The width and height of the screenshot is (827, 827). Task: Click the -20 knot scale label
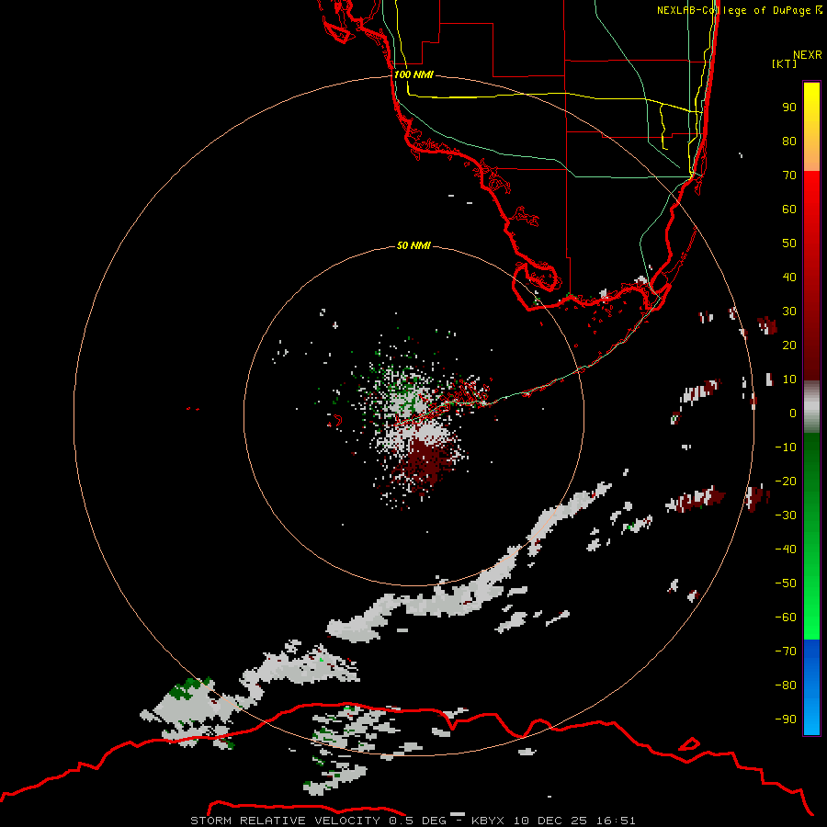pyautogui.click(x=786, y=481)
